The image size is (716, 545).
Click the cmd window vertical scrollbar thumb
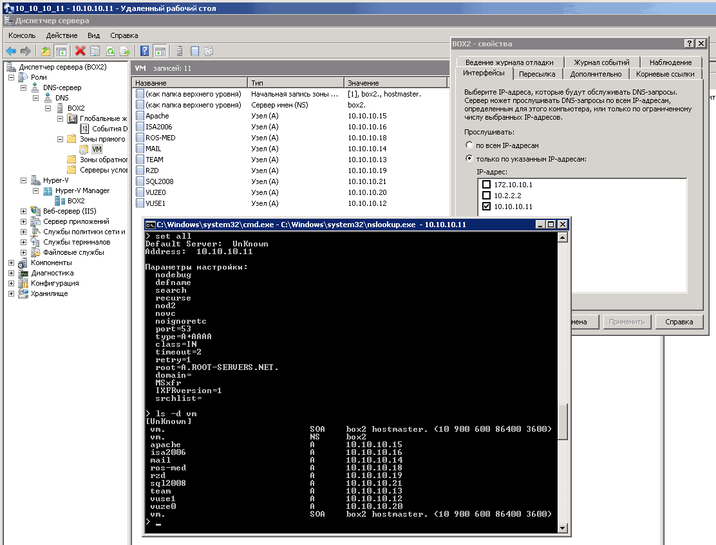[x=563, y=421]
